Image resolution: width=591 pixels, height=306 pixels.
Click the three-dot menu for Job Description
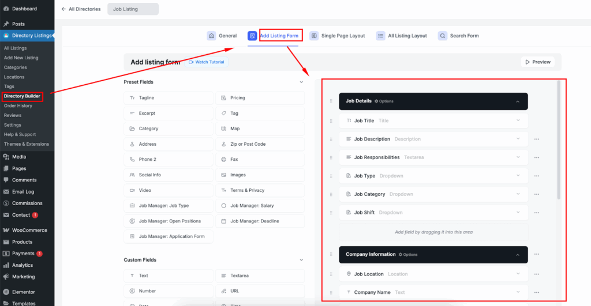click(537, 139)
